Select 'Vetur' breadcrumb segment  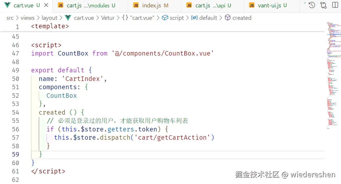108,18
